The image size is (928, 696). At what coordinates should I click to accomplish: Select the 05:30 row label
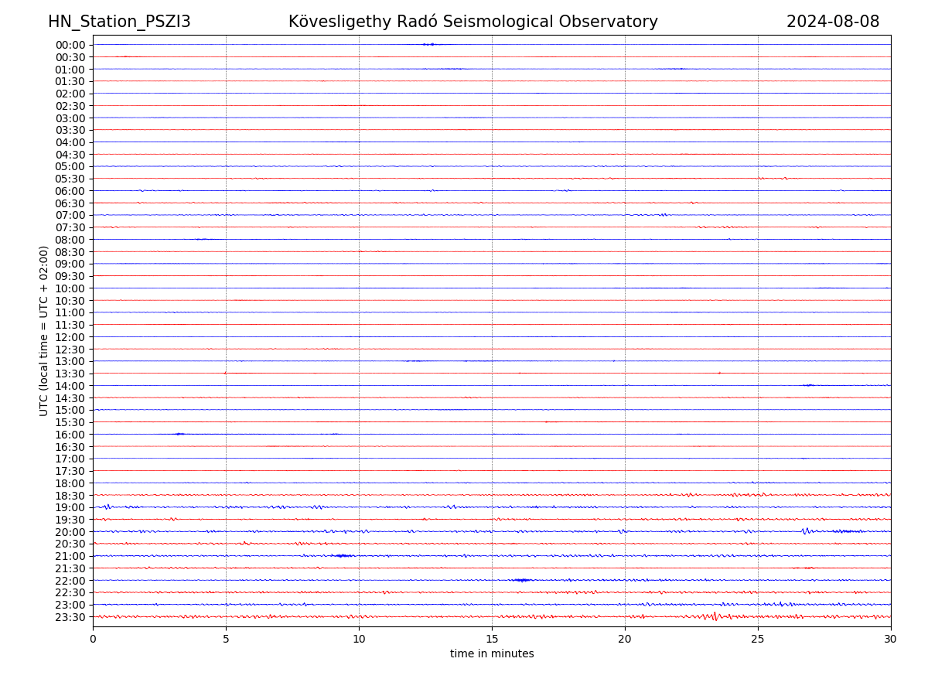pyautogui.click(x=70, y=179)
